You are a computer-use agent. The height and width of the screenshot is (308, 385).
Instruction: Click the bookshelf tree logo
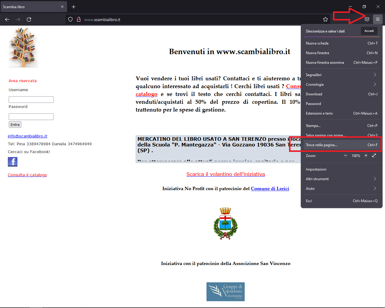click(x=23, y=48)
